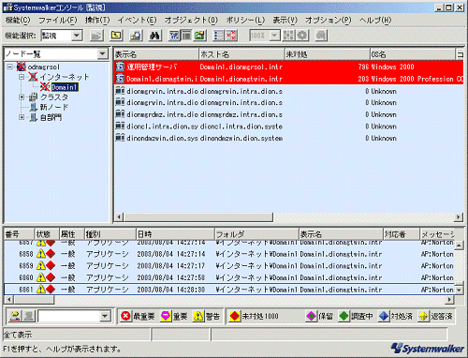Open the ヘルプ menu
This screenshot has width=468, height=358.
[375, 20]
